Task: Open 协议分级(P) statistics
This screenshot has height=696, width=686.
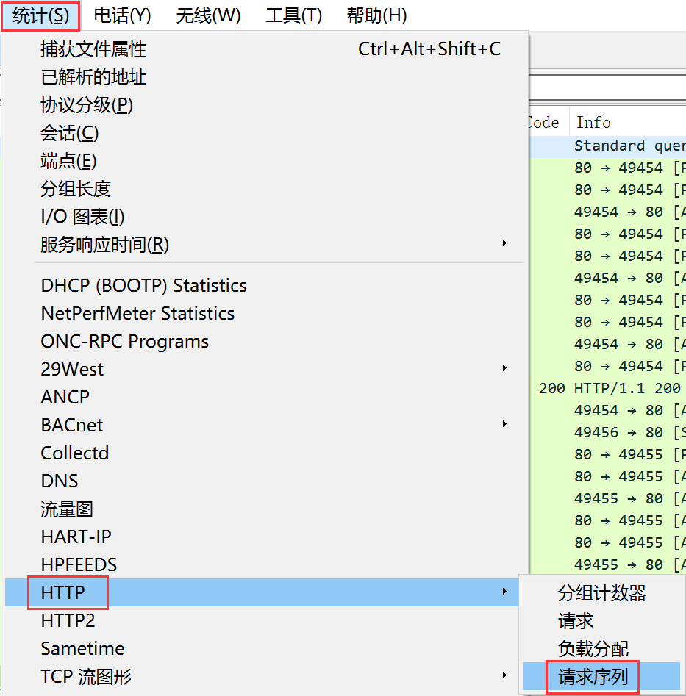Action: tap(87, 105)
